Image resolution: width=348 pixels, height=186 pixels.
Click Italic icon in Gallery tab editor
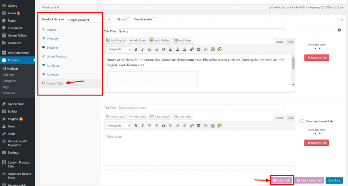(x=143, y=49)
